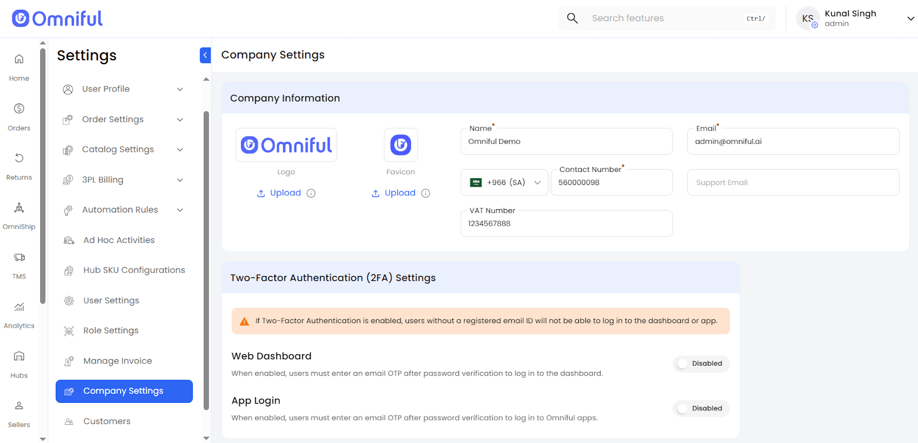This screenshot has height=443, width=918.
Task: Open the TMS truck icon
Action: pos(19,264)
